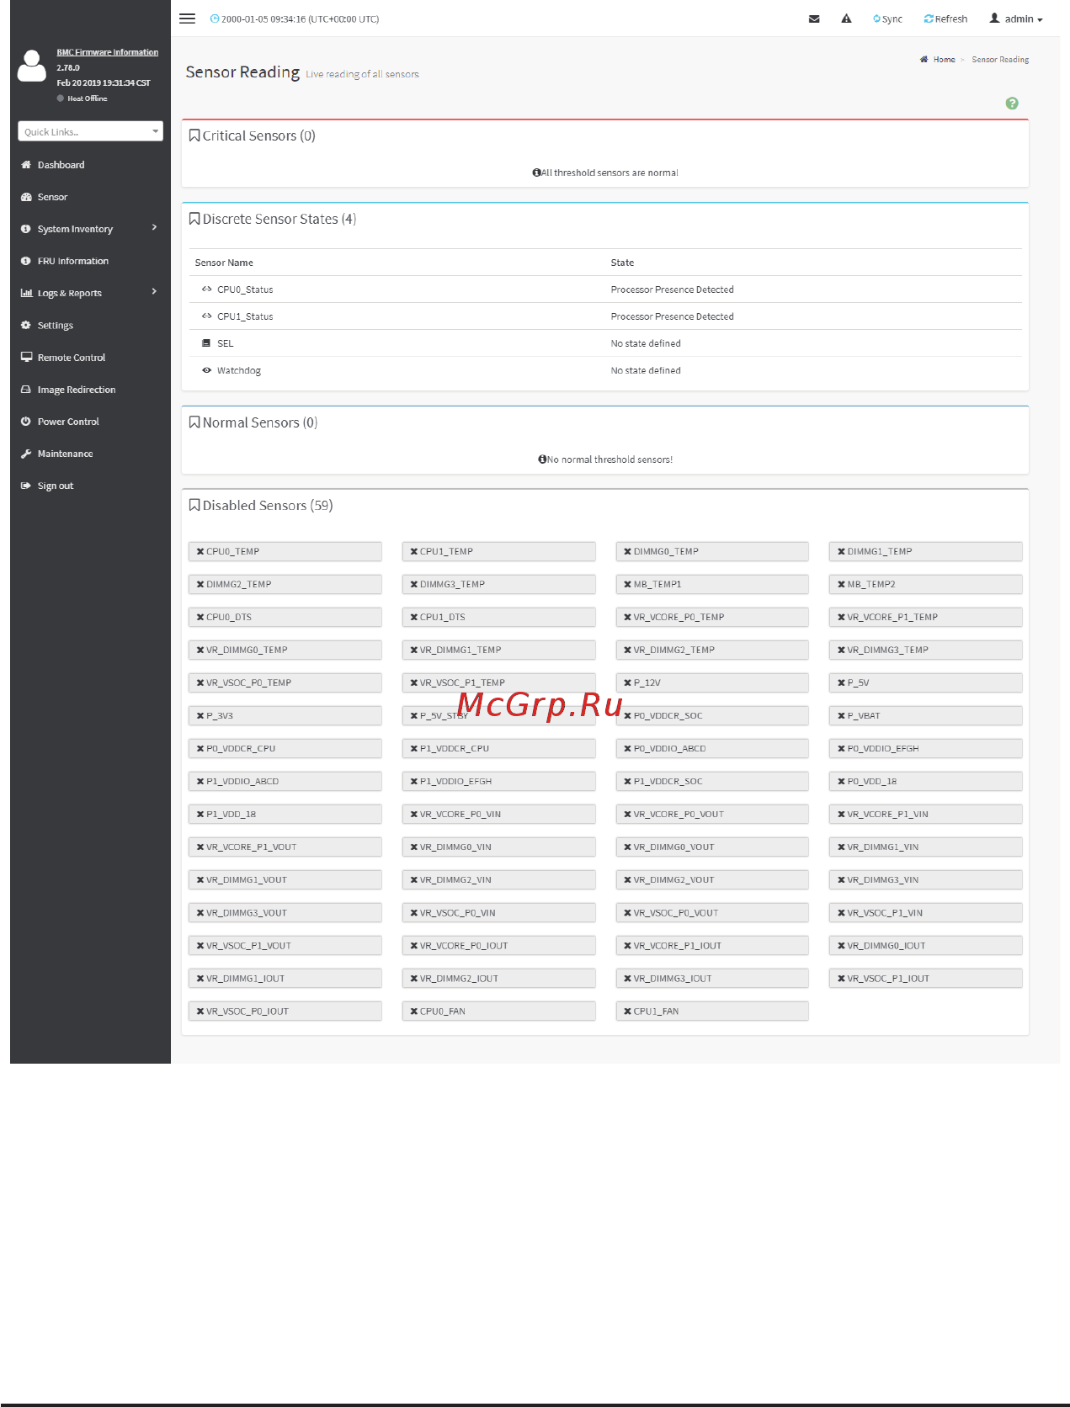Open FRU Information in sidebar
The image size is (1070, 1407).
point(72,261)
